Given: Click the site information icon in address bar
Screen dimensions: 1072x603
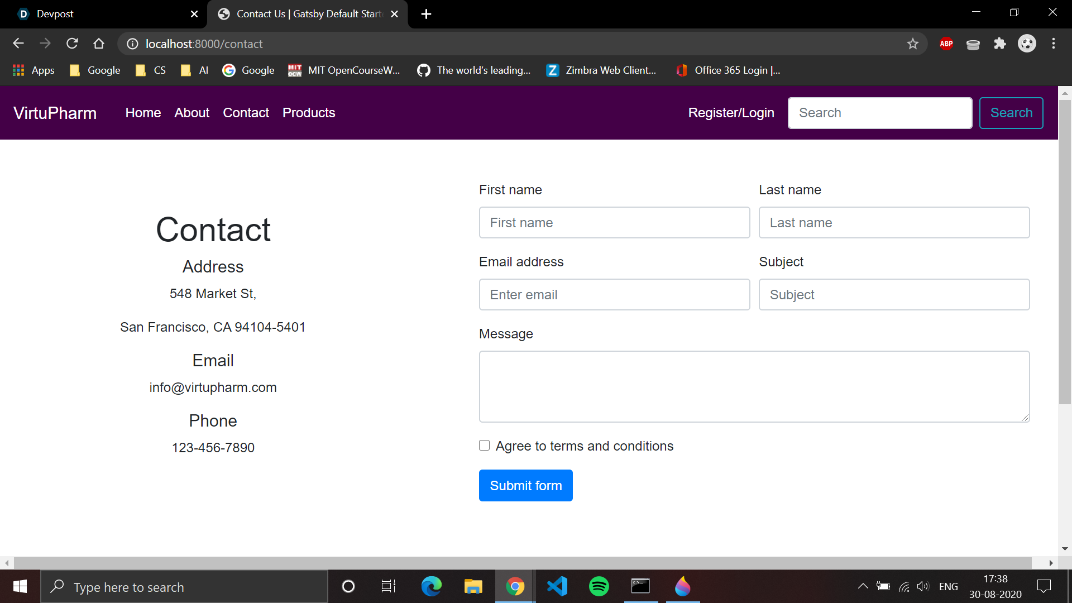Looking at the screenshot, I should coord(132,44).
